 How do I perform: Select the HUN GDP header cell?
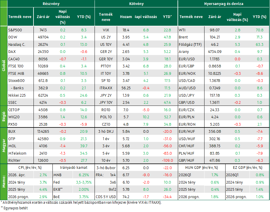pyautogui.click(x=202, y=168)
